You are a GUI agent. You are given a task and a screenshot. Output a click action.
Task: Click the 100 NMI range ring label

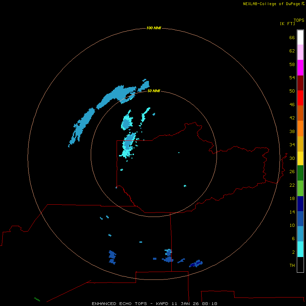154,28
